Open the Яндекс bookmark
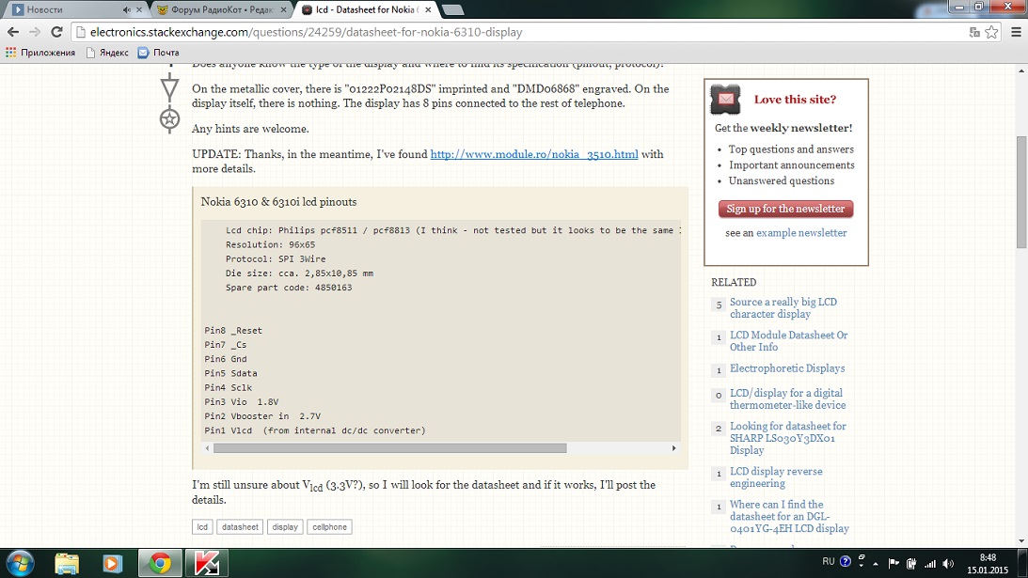The width and height of the screenshot is (1028, 578). pos(107,53)
